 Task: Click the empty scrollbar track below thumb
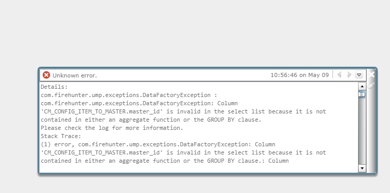362,131
